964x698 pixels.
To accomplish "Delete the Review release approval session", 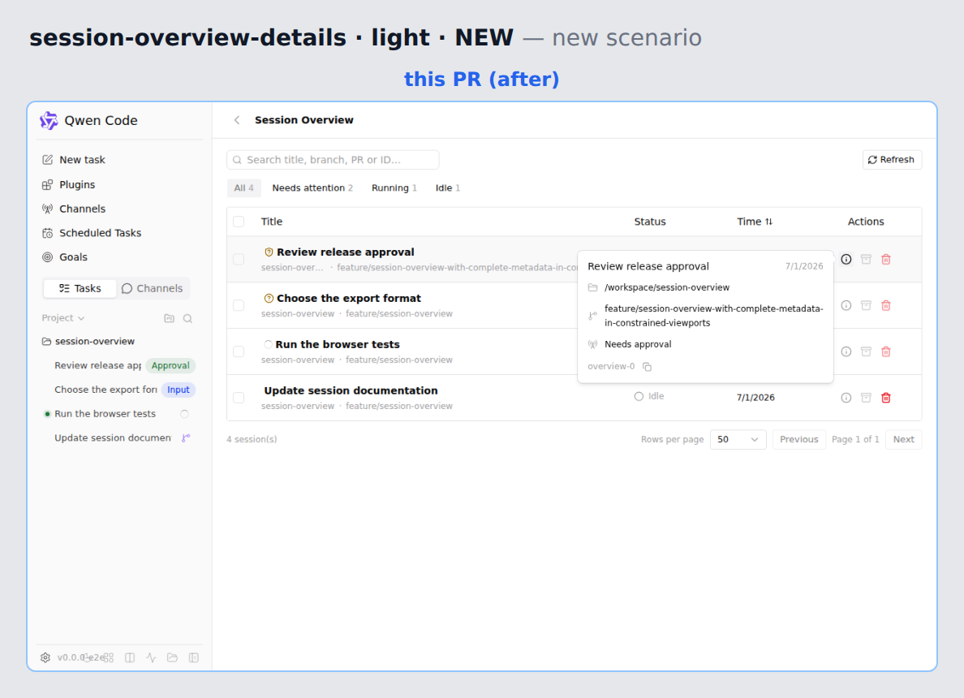I will click(886, 260).
